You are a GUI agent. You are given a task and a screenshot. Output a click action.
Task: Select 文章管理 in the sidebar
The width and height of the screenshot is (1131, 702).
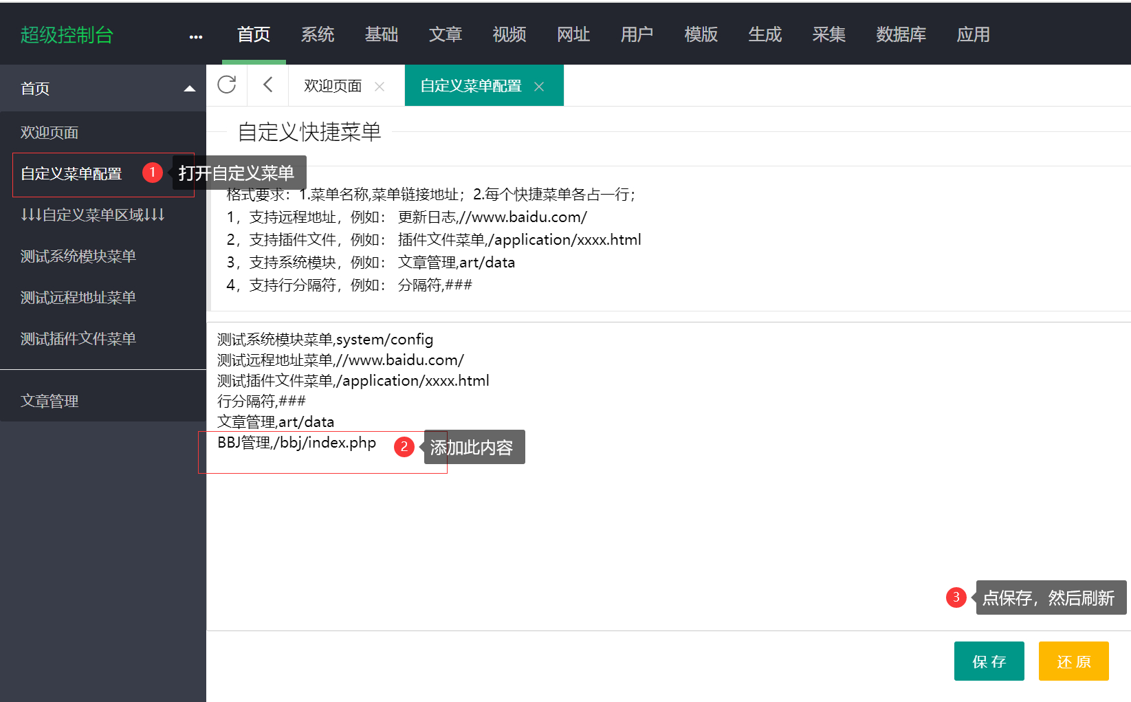coord(50,400)
